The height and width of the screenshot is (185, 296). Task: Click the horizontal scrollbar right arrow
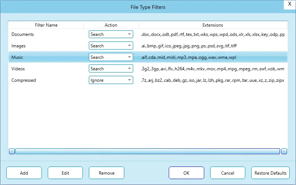(x=284, y=151)
